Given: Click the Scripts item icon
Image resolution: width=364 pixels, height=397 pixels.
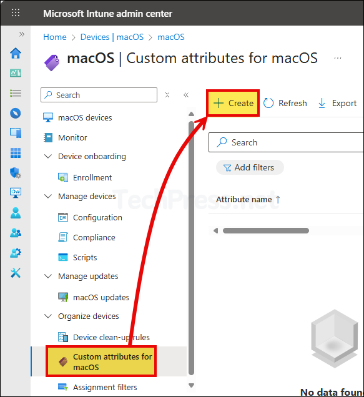Looking at the screenshot, I should [63, 257].
